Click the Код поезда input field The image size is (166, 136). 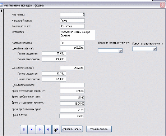pos(72,15)
